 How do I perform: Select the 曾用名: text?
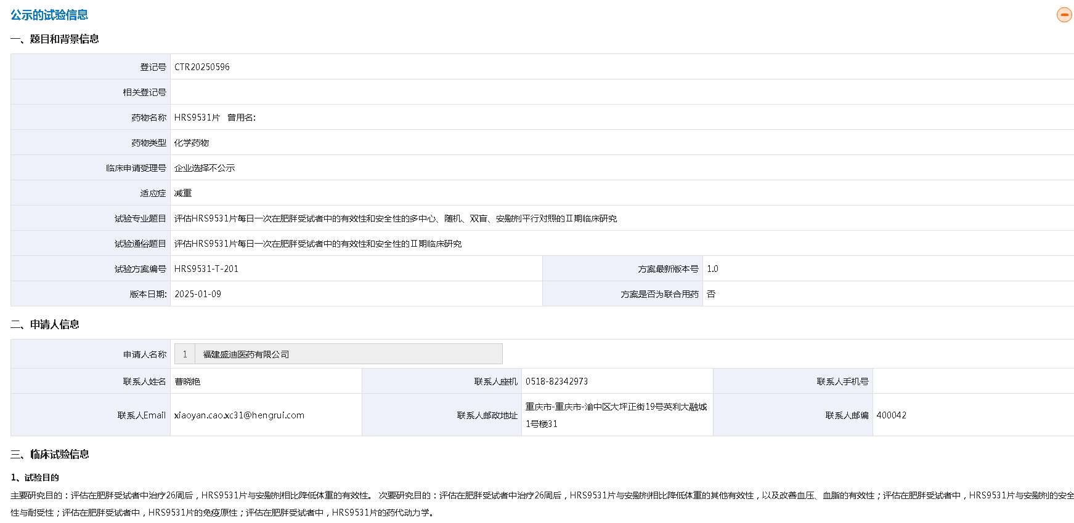pos(242,118)
